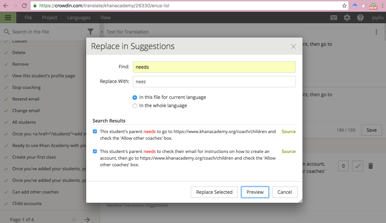Uncheck first search result checkbox
Image resolution: width=386 pixels, height=223 pixels.
coord(95,131)
